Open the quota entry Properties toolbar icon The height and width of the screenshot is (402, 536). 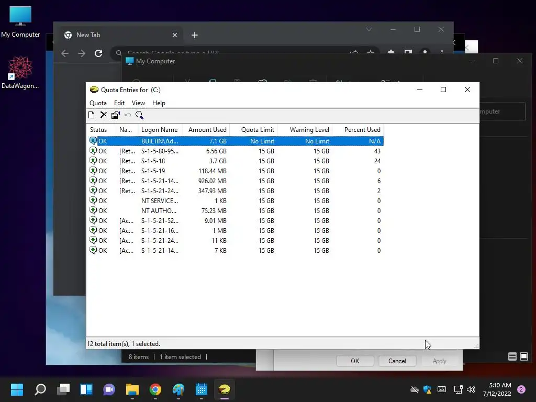coord(116,115)
